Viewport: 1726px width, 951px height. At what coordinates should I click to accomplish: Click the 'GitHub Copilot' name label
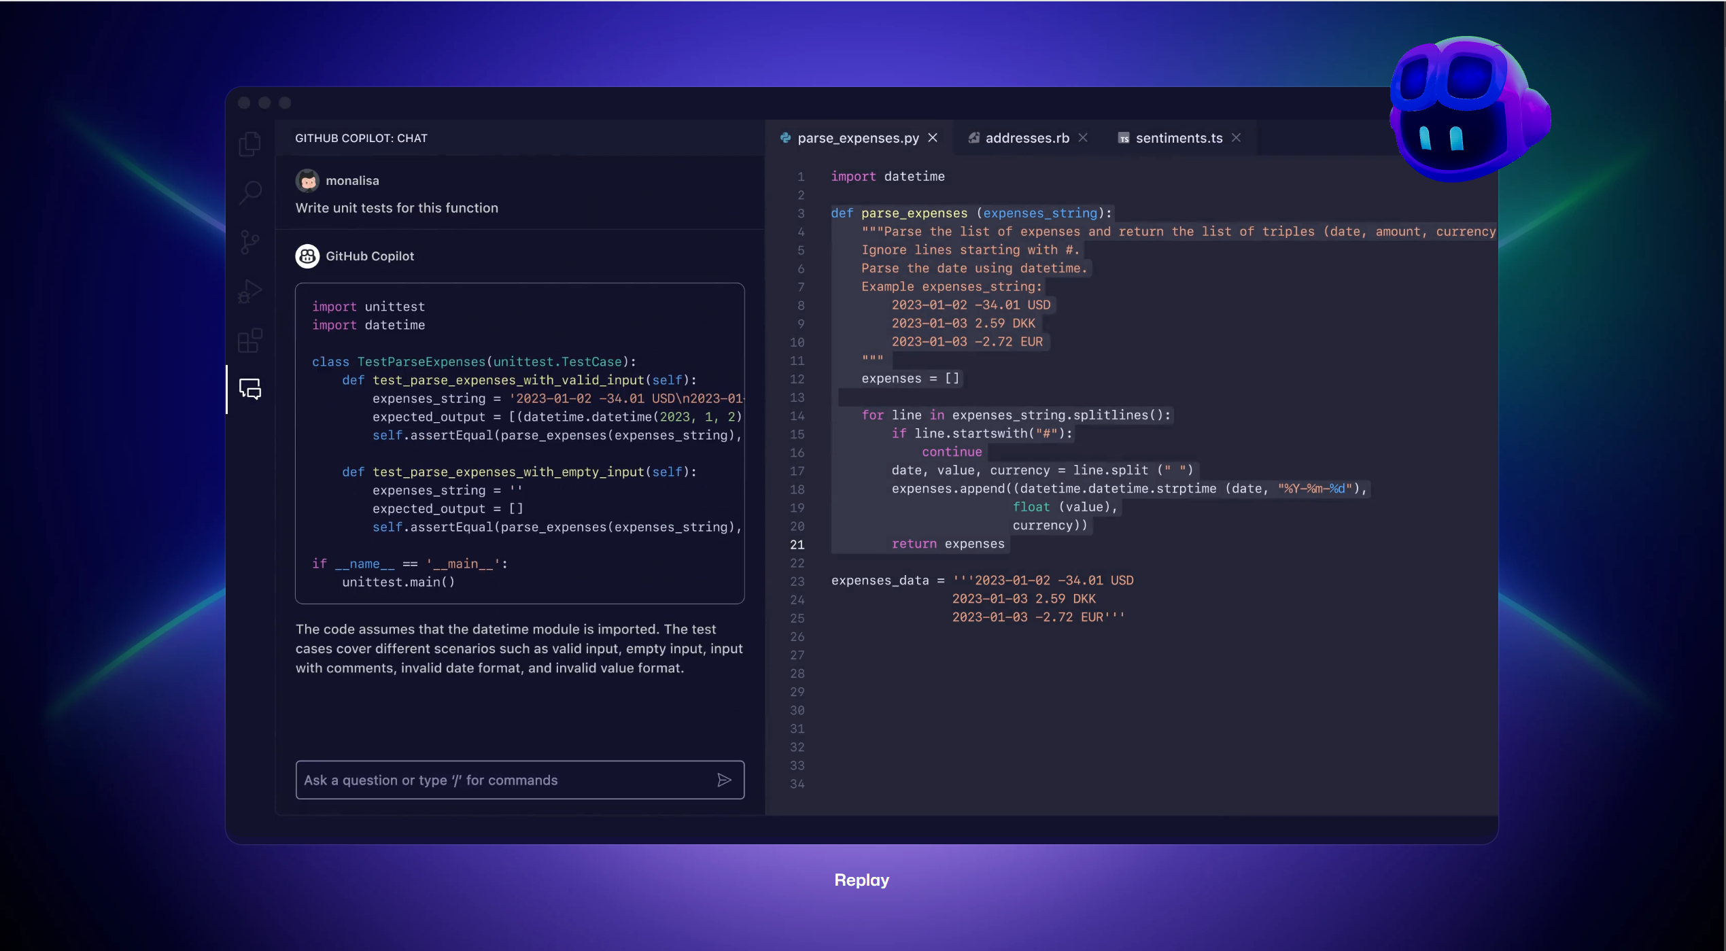370,256
